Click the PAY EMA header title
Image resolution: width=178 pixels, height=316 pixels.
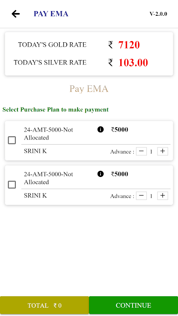(51, 14)
